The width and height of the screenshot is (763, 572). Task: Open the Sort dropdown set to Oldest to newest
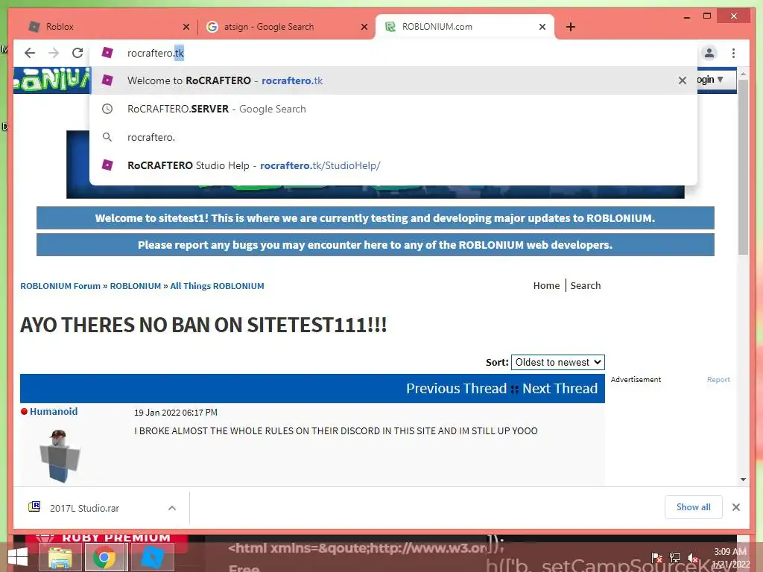coord(557,363)
